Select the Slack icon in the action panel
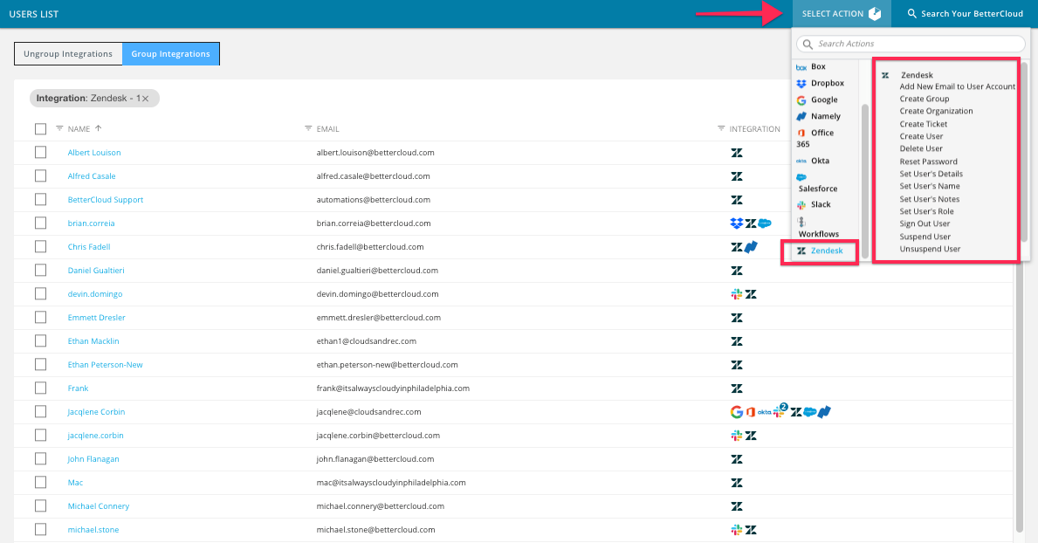This screenshot has height=543, width=1038. pyautogui.click(x=800, y=204)
